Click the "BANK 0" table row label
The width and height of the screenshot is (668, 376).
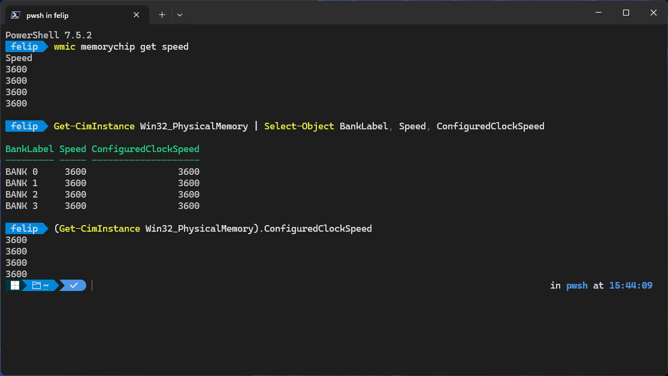[22, 172]
